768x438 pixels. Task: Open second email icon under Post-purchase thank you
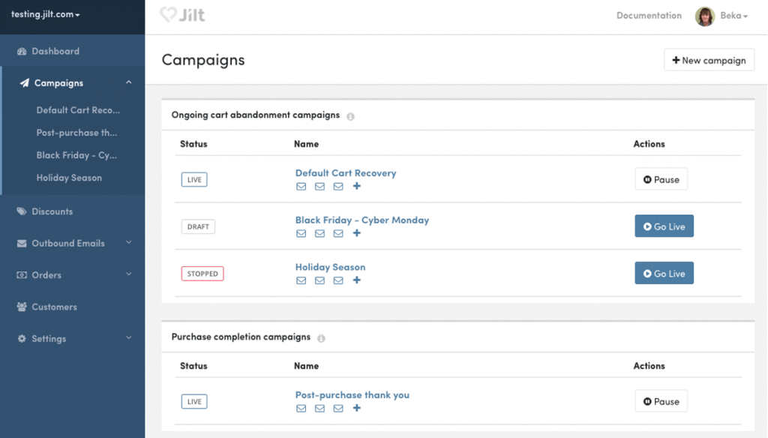click(x=319, y=408)
